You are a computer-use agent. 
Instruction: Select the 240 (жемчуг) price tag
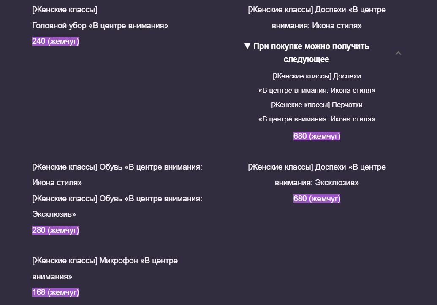pos(55,41)
